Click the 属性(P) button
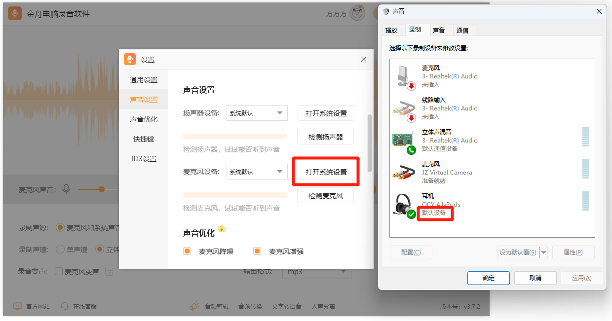 (573, 252)
